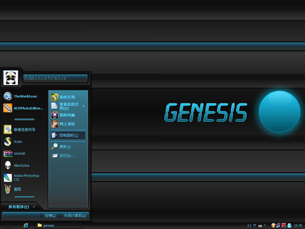Open the QQ penguin tray icon
Viewport: 305px width, 229px height.
289,225
